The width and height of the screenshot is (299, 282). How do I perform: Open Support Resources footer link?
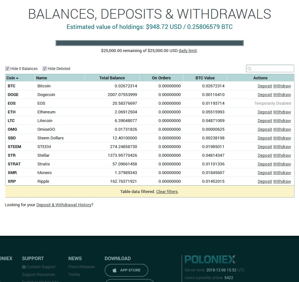pos(39,275)
